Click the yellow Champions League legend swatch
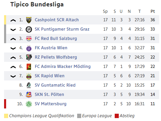The image size is (161, 121). (6, 116)
